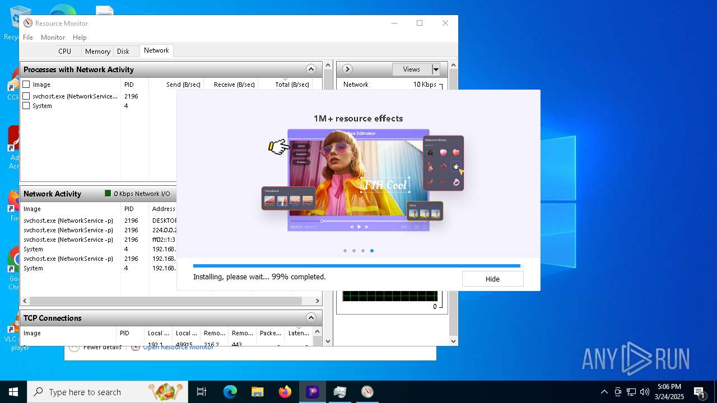Select Network Activity row 224.0.0.2
The image size is (717, 403).
99,230
